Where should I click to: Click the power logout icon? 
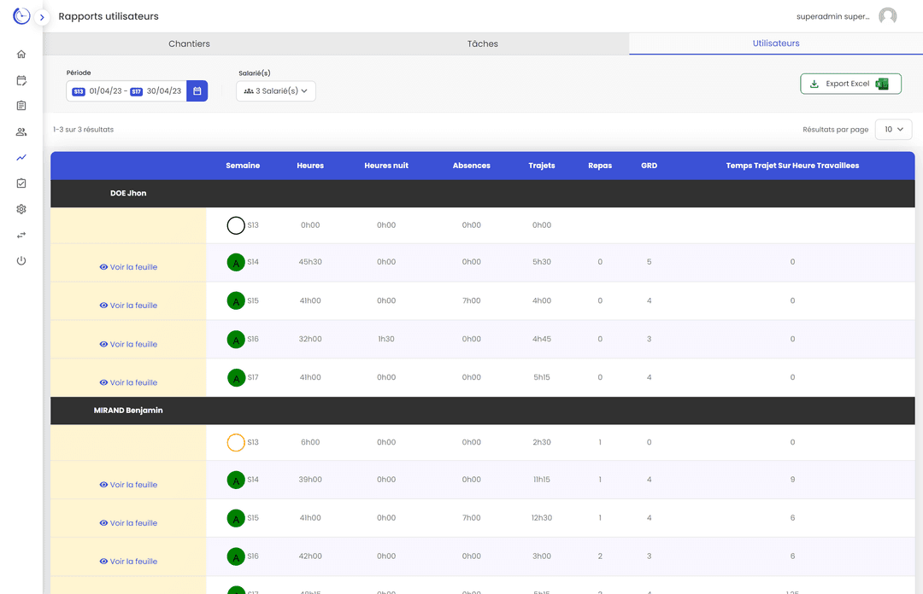(x=21, y=260)
